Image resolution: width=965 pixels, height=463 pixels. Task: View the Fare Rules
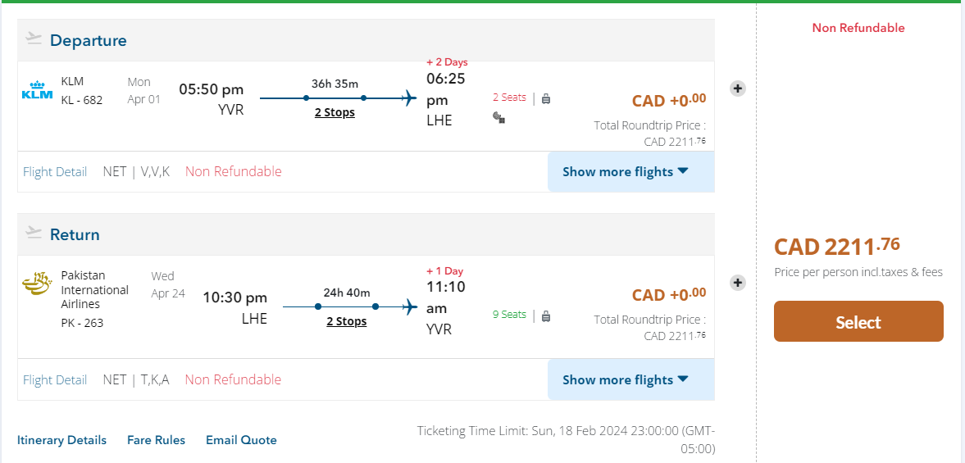coord(156,440)
